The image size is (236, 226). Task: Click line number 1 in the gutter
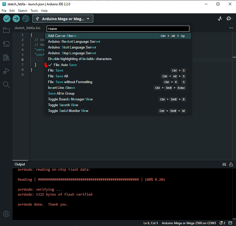tap(22, 35)
